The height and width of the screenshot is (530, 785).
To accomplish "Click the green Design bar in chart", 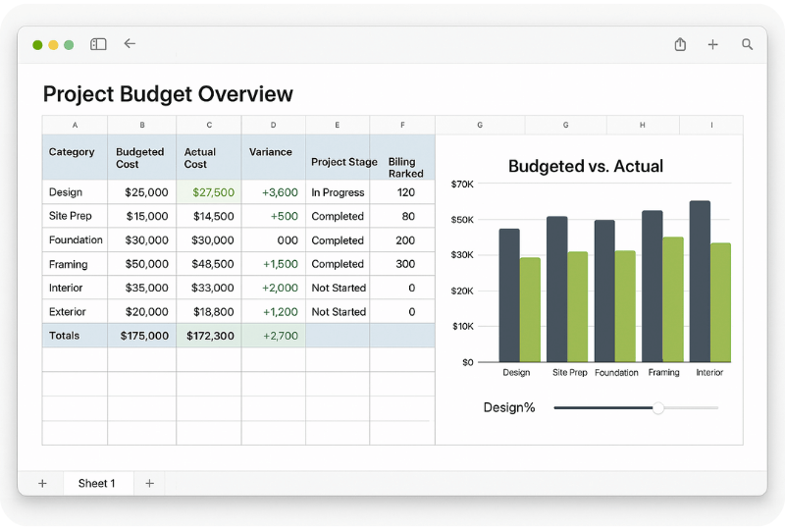I will (530, 309).
